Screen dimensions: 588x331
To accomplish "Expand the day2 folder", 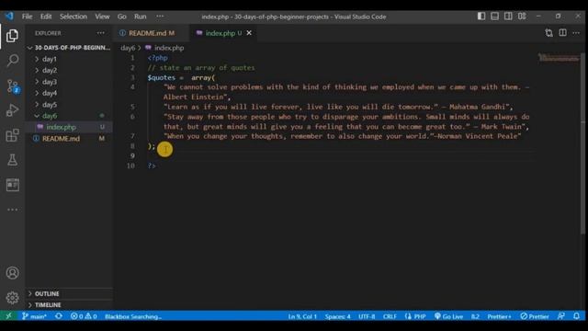I will click(69, 70).
